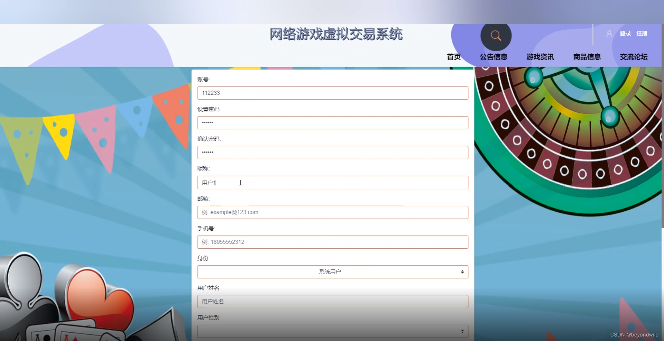Click the 用户姓名 name field
This screenshot has height=341, width=664.
click(x=332, y=301)
